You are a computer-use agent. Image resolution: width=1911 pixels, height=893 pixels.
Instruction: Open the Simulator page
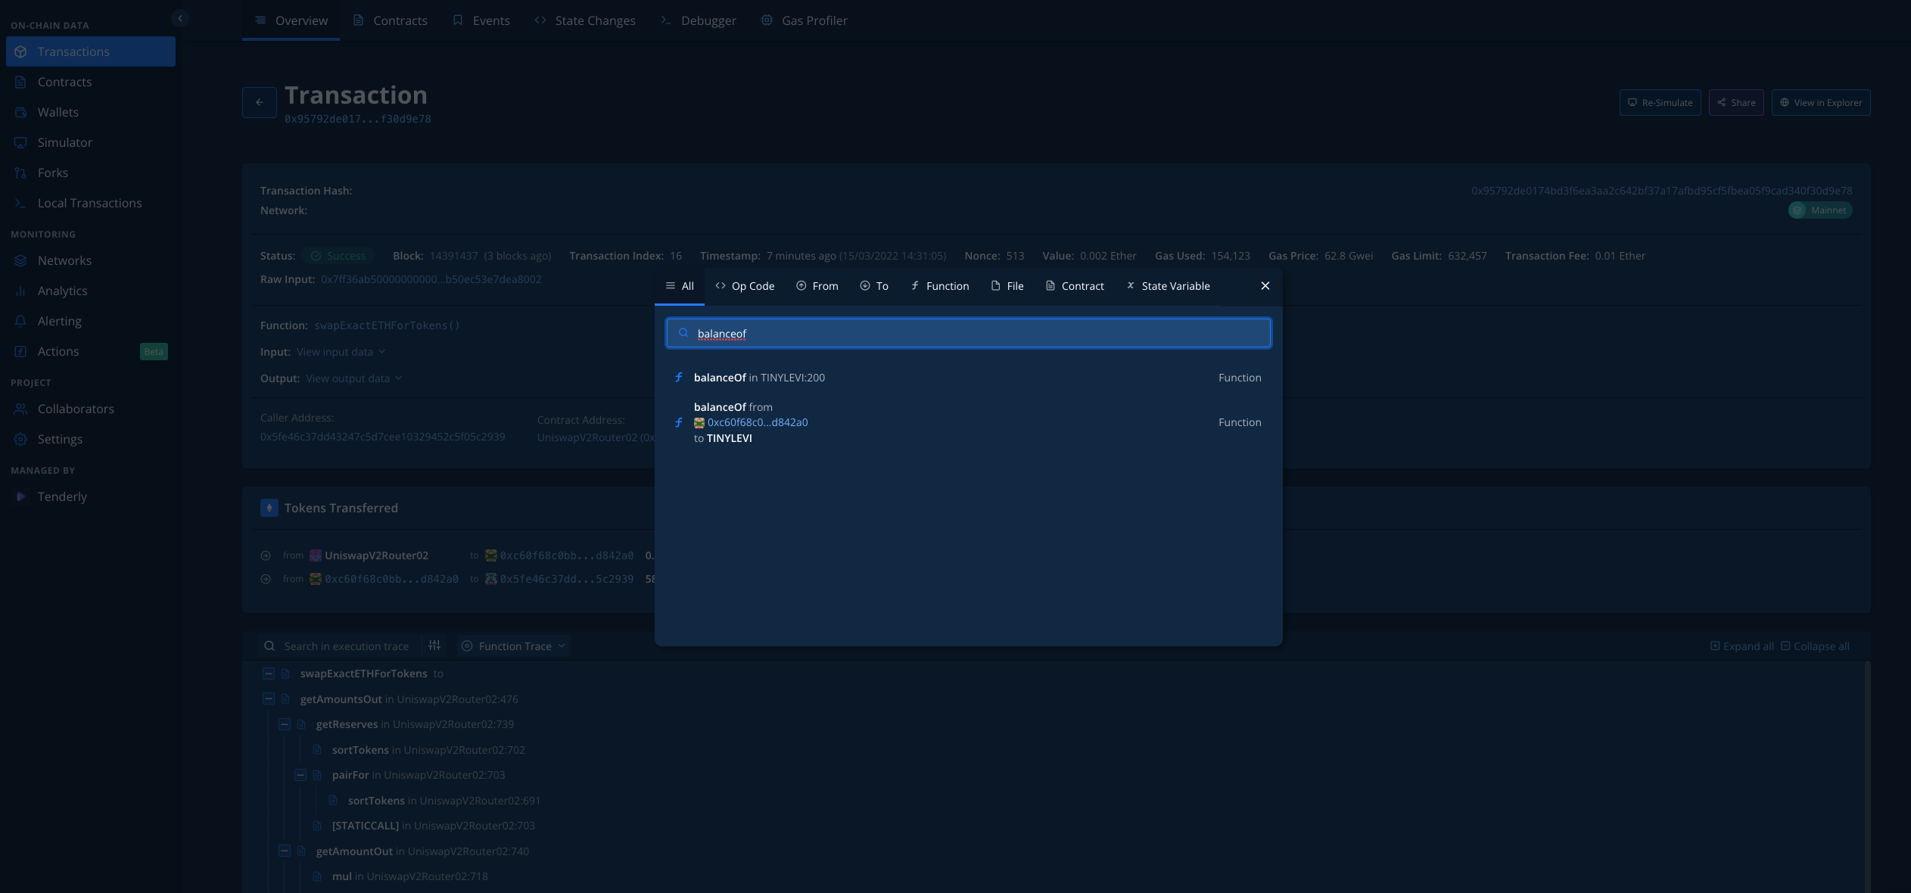(x=91, y=142)
